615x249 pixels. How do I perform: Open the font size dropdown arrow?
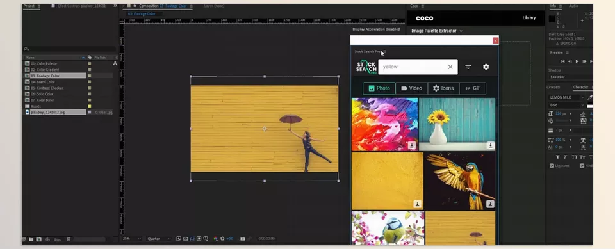coord(570,114)
